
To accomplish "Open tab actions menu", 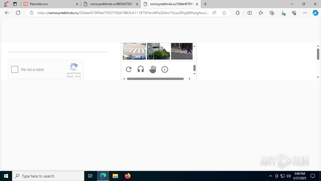I will pos(15,4).
